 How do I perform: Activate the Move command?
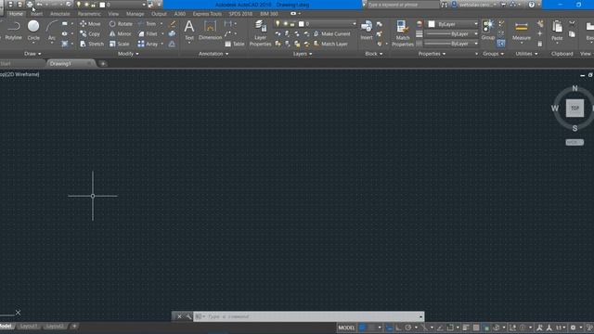coord(90,24)
